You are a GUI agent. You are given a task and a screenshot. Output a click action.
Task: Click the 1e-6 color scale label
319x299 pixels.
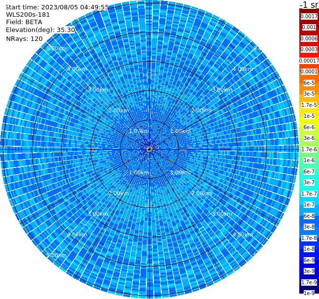309,160
